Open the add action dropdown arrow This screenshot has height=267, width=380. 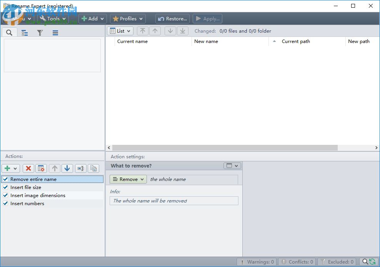[15, 168]
